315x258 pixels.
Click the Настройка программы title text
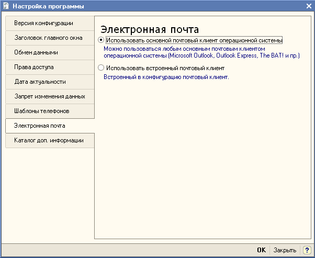(x=48, y=6)
